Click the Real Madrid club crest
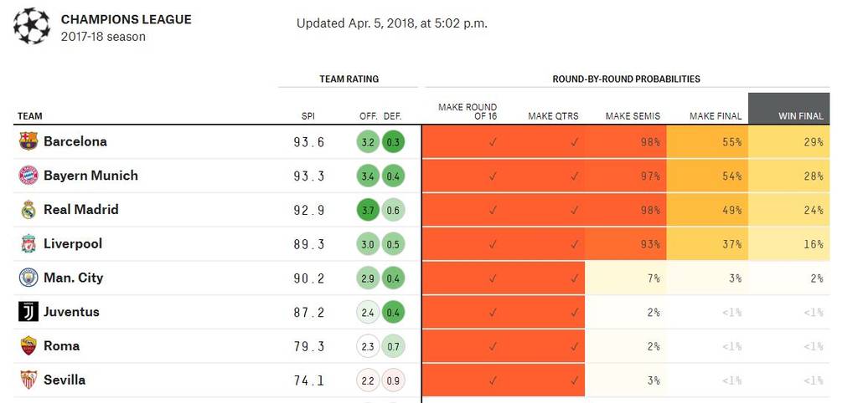 point(28,210)
